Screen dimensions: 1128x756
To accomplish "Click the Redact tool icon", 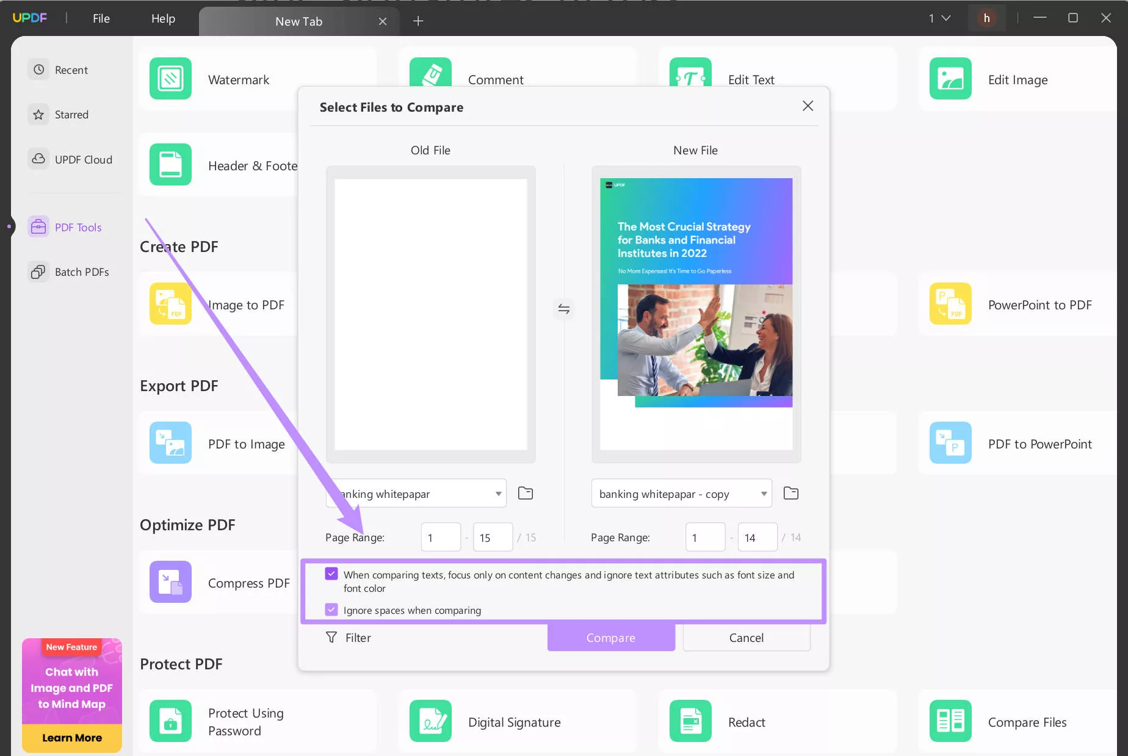I will click(690, 721).
